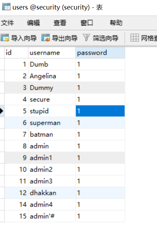Select the username cell Angelina
Image resolution: width=157 pixels, height=233 pixels.
pos(52,76)
